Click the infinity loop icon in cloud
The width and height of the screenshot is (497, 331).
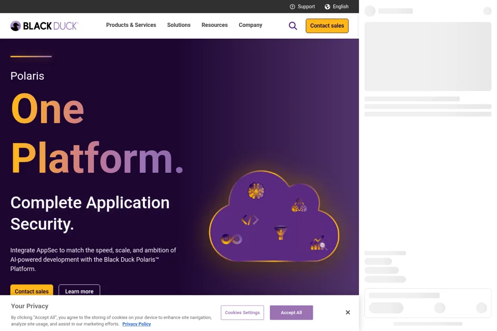click(231, 239)
